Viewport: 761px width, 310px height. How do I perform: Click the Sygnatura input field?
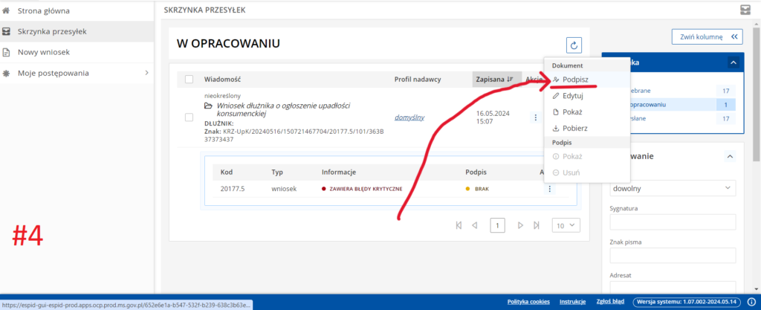coord(672,222)
